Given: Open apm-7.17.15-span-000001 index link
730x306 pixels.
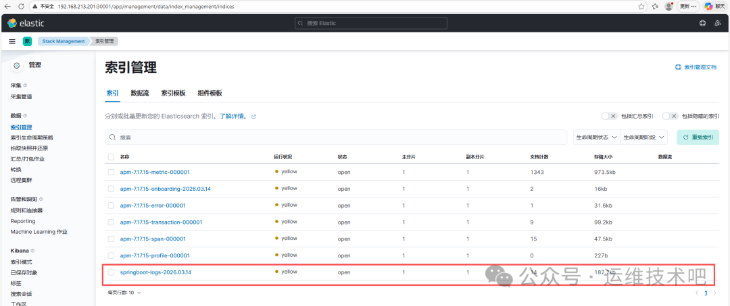Looking at the screenshot, I should pos(153,239).
